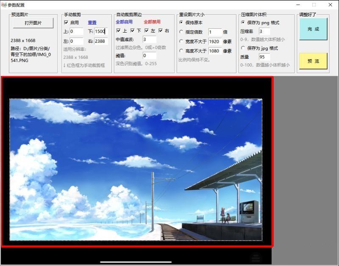Click the red 全部禁用 link
This screenshot has width=339, height=266.
click(x=152, y=22)
